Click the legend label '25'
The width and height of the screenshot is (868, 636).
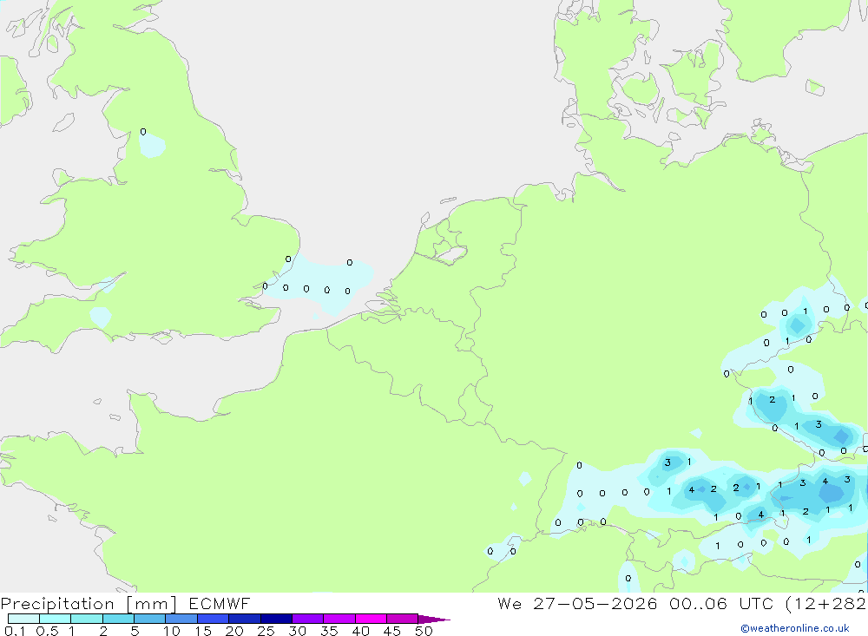[266, 631]
